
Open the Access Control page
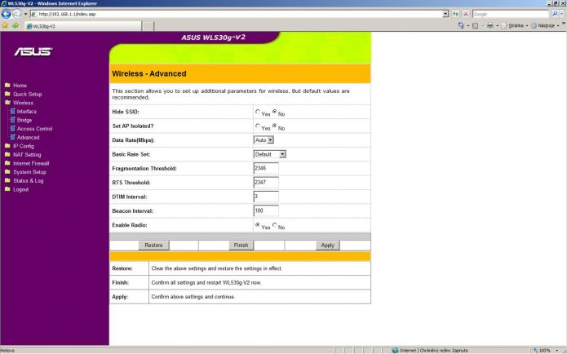[35, 129]
